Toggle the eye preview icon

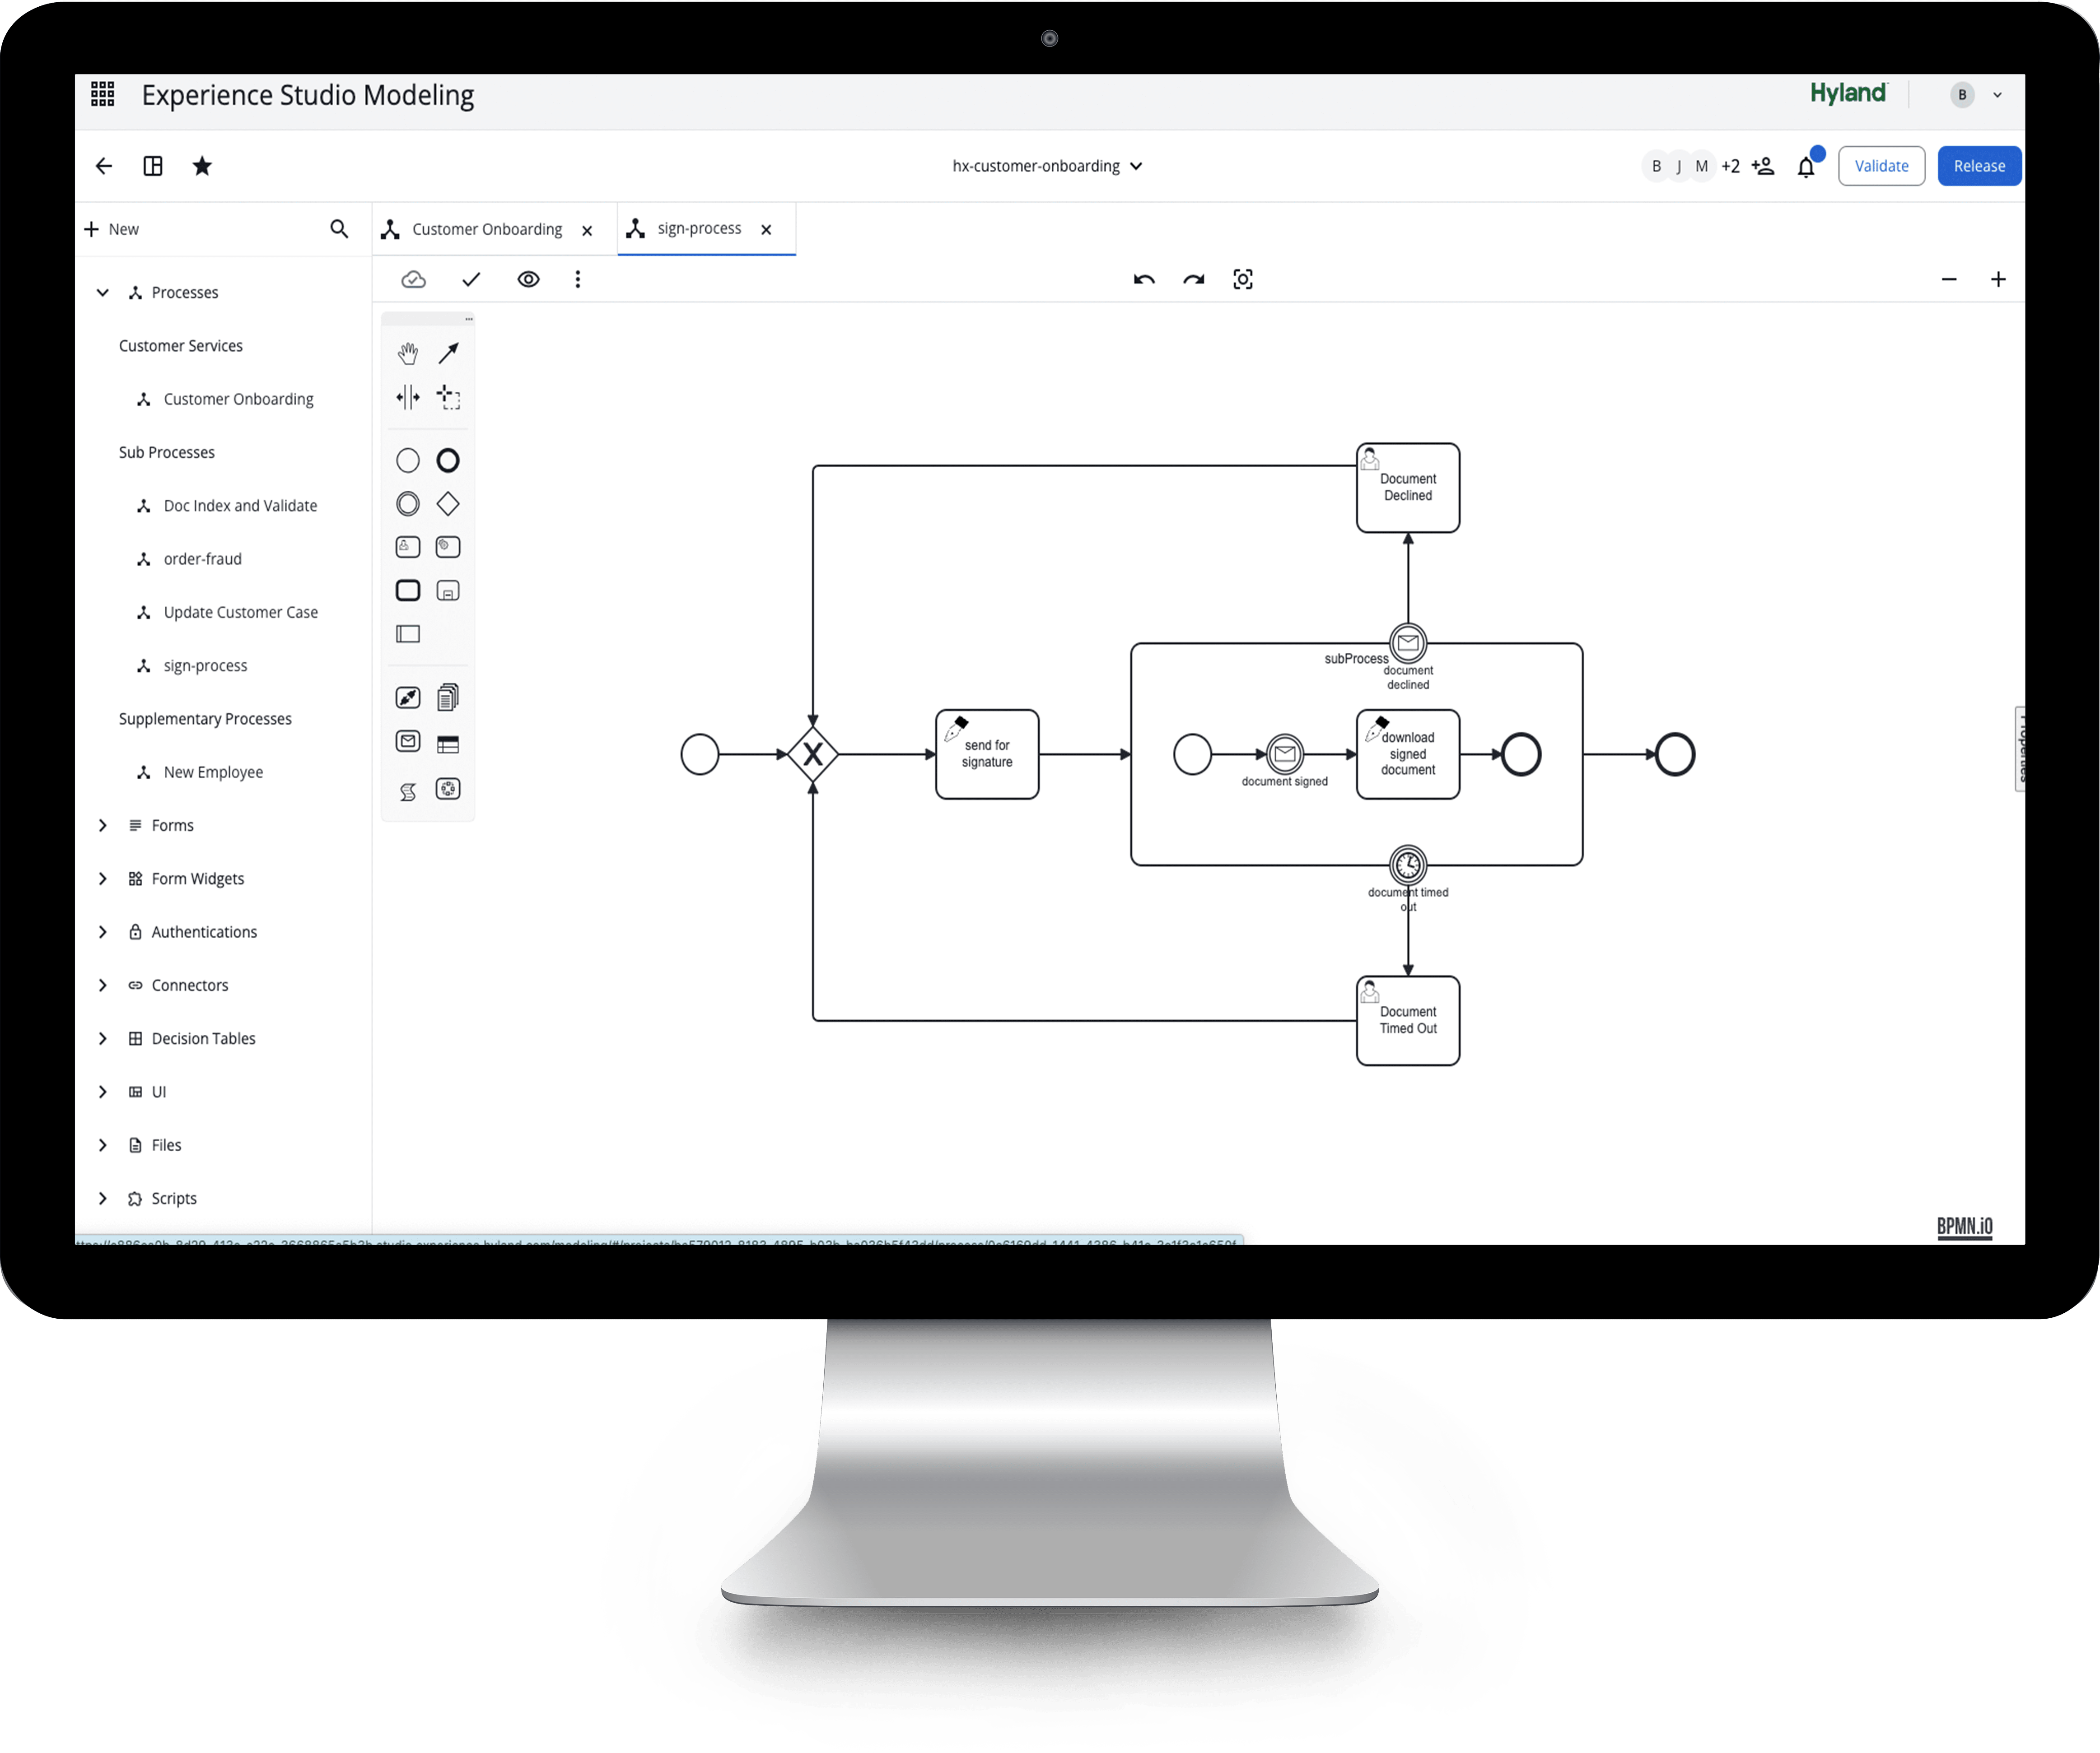point(528,280)
